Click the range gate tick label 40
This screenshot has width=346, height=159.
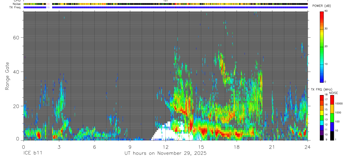(x=16, y=72)
